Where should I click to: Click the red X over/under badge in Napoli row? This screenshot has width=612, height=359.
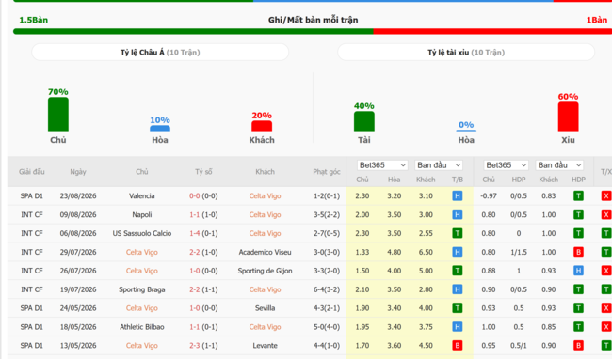[606, 214]
